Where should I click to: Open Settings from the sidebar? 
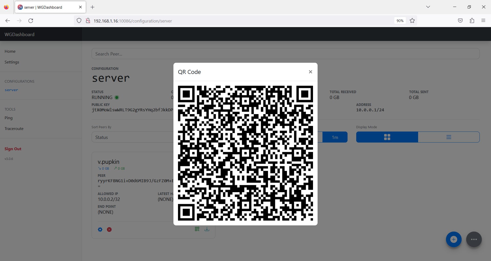12,62
